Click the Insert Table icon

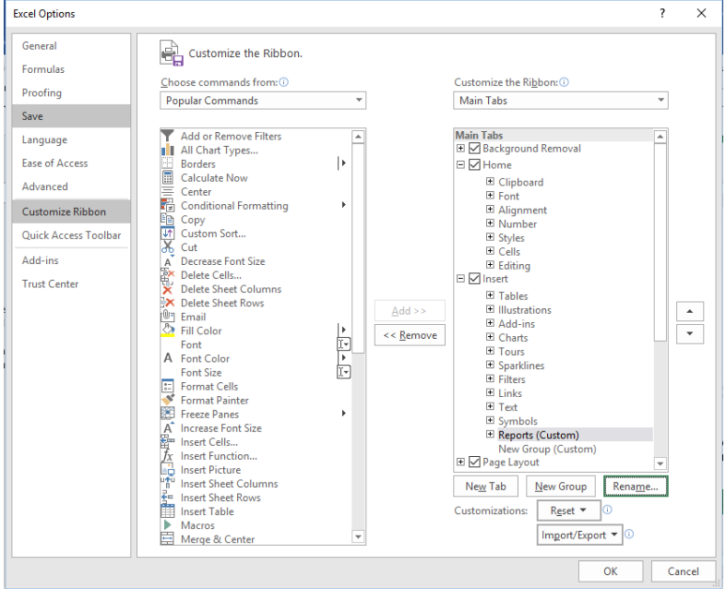[x=167, y=511]
